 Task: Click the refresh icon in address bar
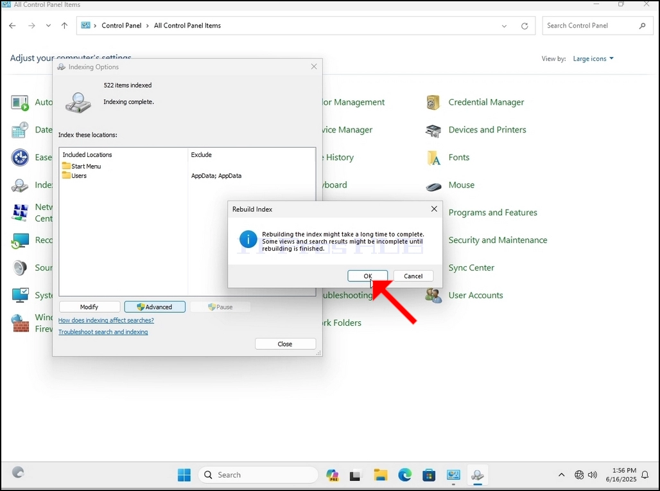point(525,26)
